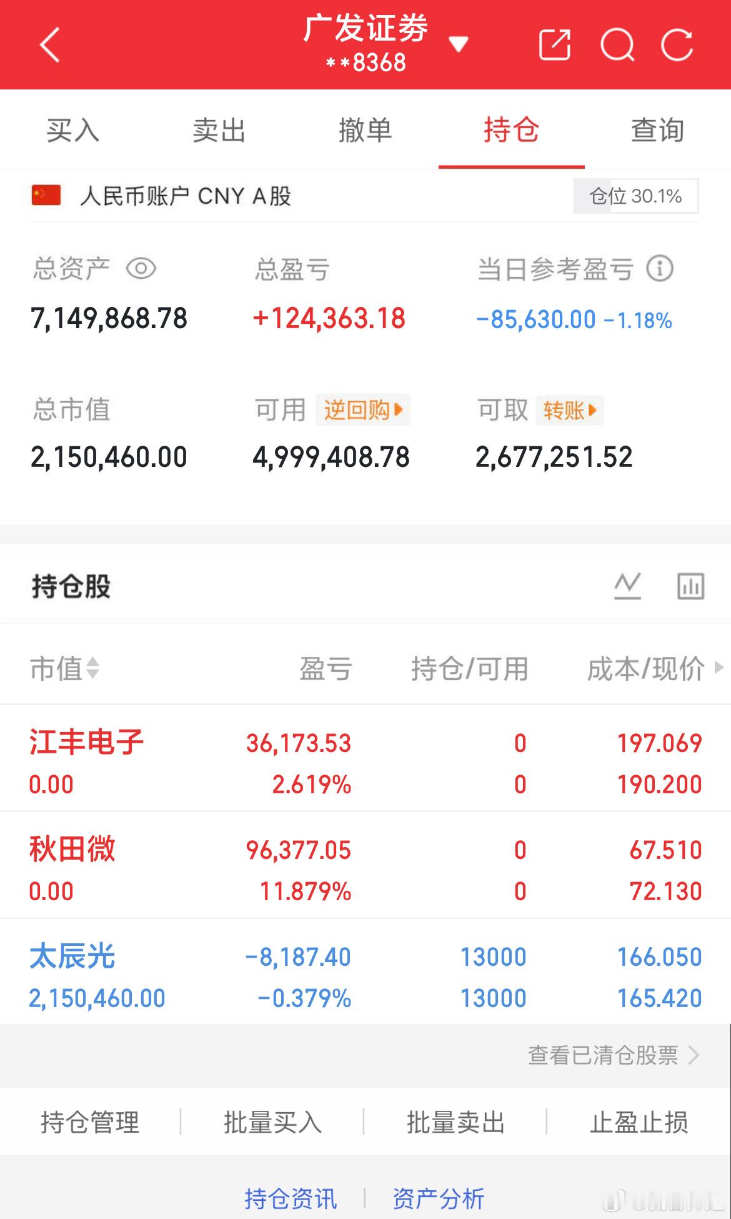The height and width of the screenshot is (1219, 731).
Task: Open the account switcher dropdown triangle
Action: click(x=459, y=44)
